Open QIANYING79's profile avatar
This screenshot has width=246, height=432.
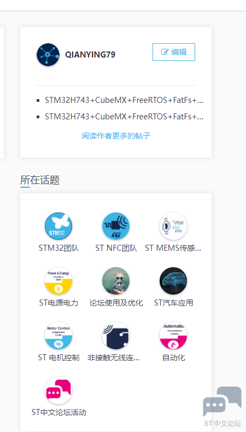point(48,55)
